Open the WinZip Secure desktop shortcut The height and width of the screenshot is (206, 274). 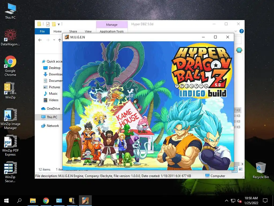10,172
